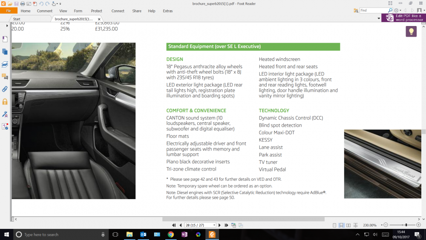
Task: Click the zoom out minus button
Action: click(386, 225)
